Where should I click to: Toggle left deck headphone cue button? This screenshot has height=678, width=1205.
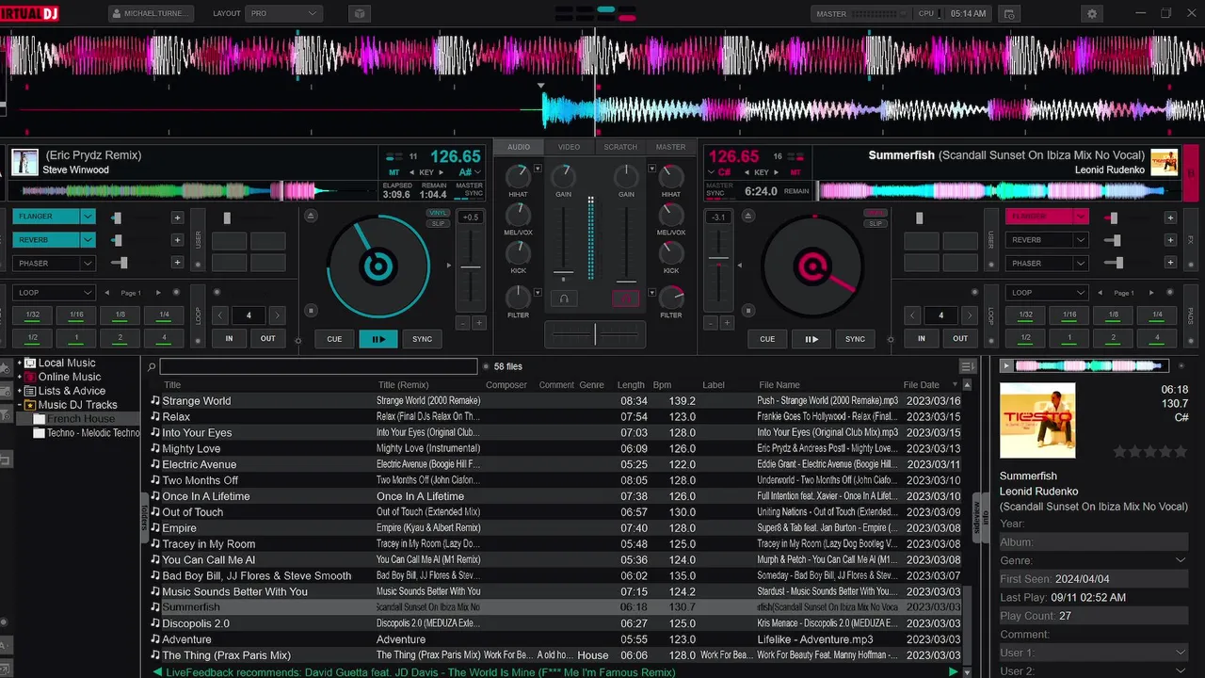(x=564, y=299)
